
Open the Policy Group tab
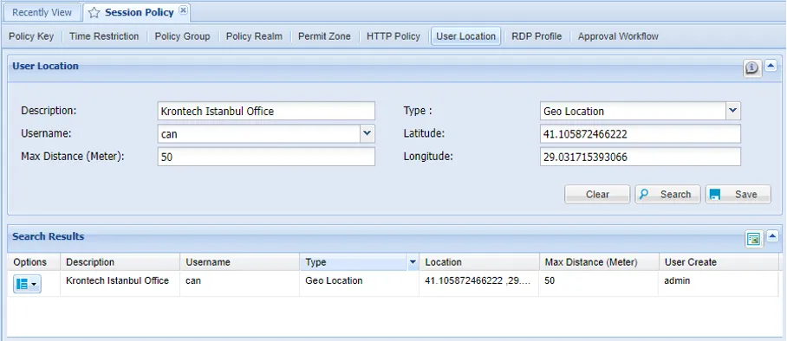[182, 36]
